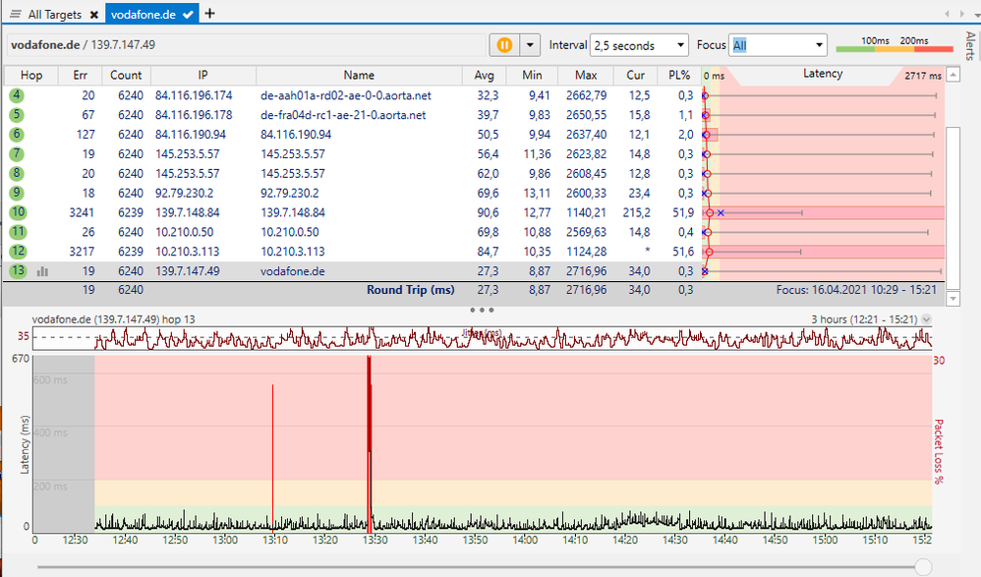Click the green hop 6 circle
This screenshot has width=981, height=577.
click(18, 135)
